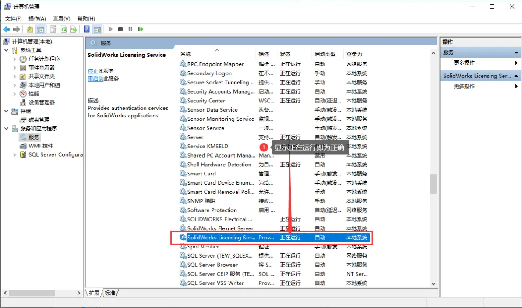Switch to the 扩展 tab
The width and height of the screenshot is (522, 308).
(x=94, y=293)
